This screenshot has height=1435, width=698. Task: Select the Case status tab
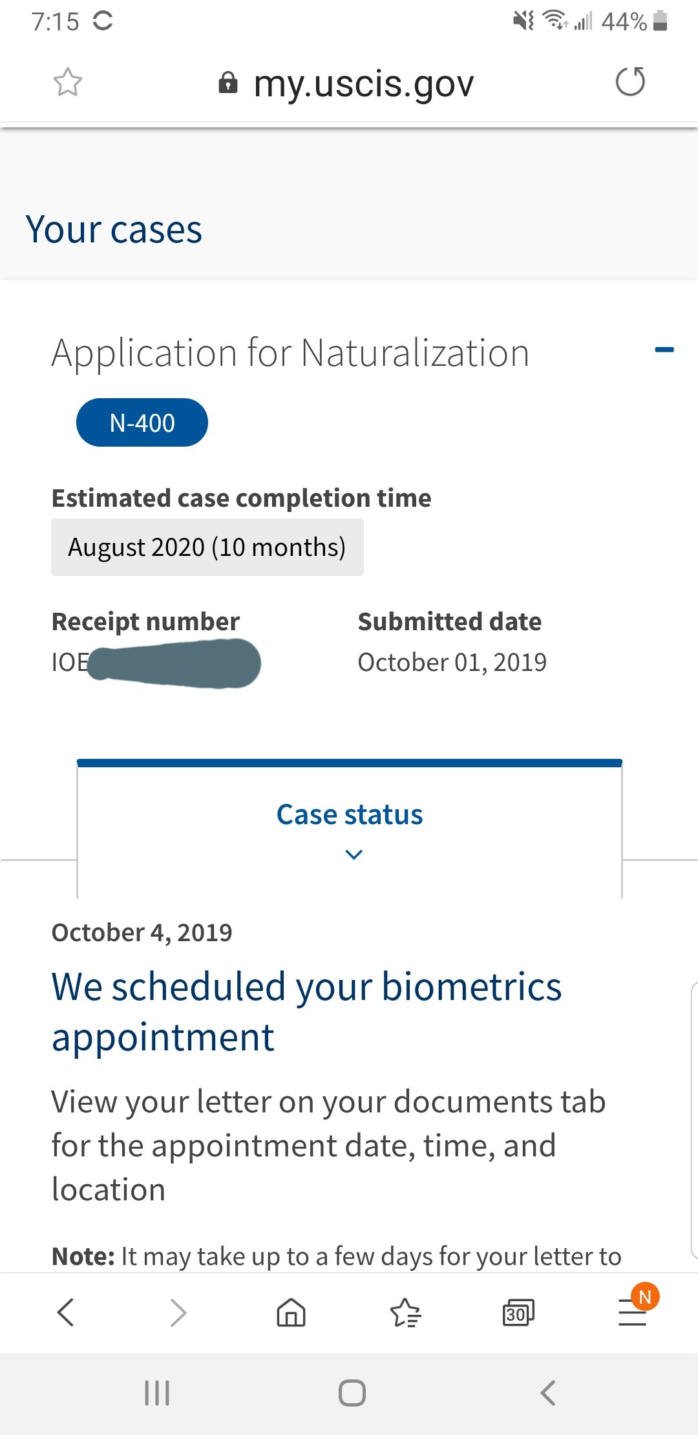pyautogui.click(x=350, y=814)
